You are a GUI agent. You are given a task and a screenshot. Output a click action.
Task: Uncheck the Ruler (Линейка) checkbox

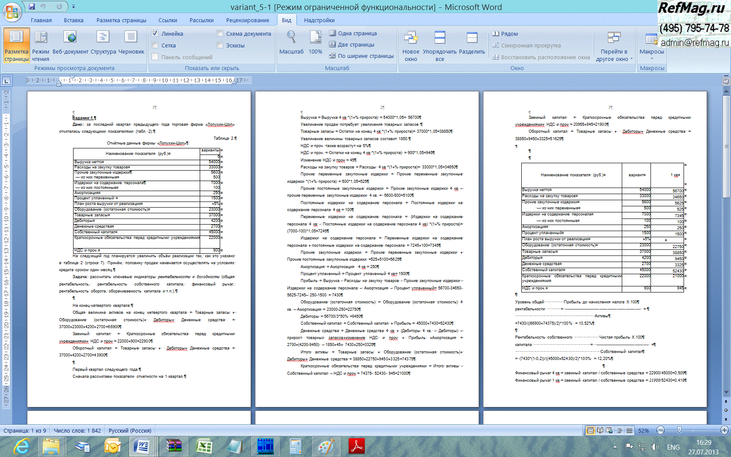[x=155, y=34]
